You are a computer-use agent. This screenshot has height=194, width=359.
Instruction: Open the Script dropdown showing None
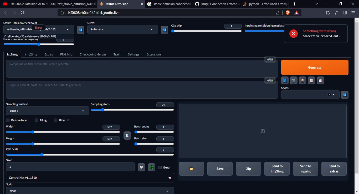[x=90, y=190]
